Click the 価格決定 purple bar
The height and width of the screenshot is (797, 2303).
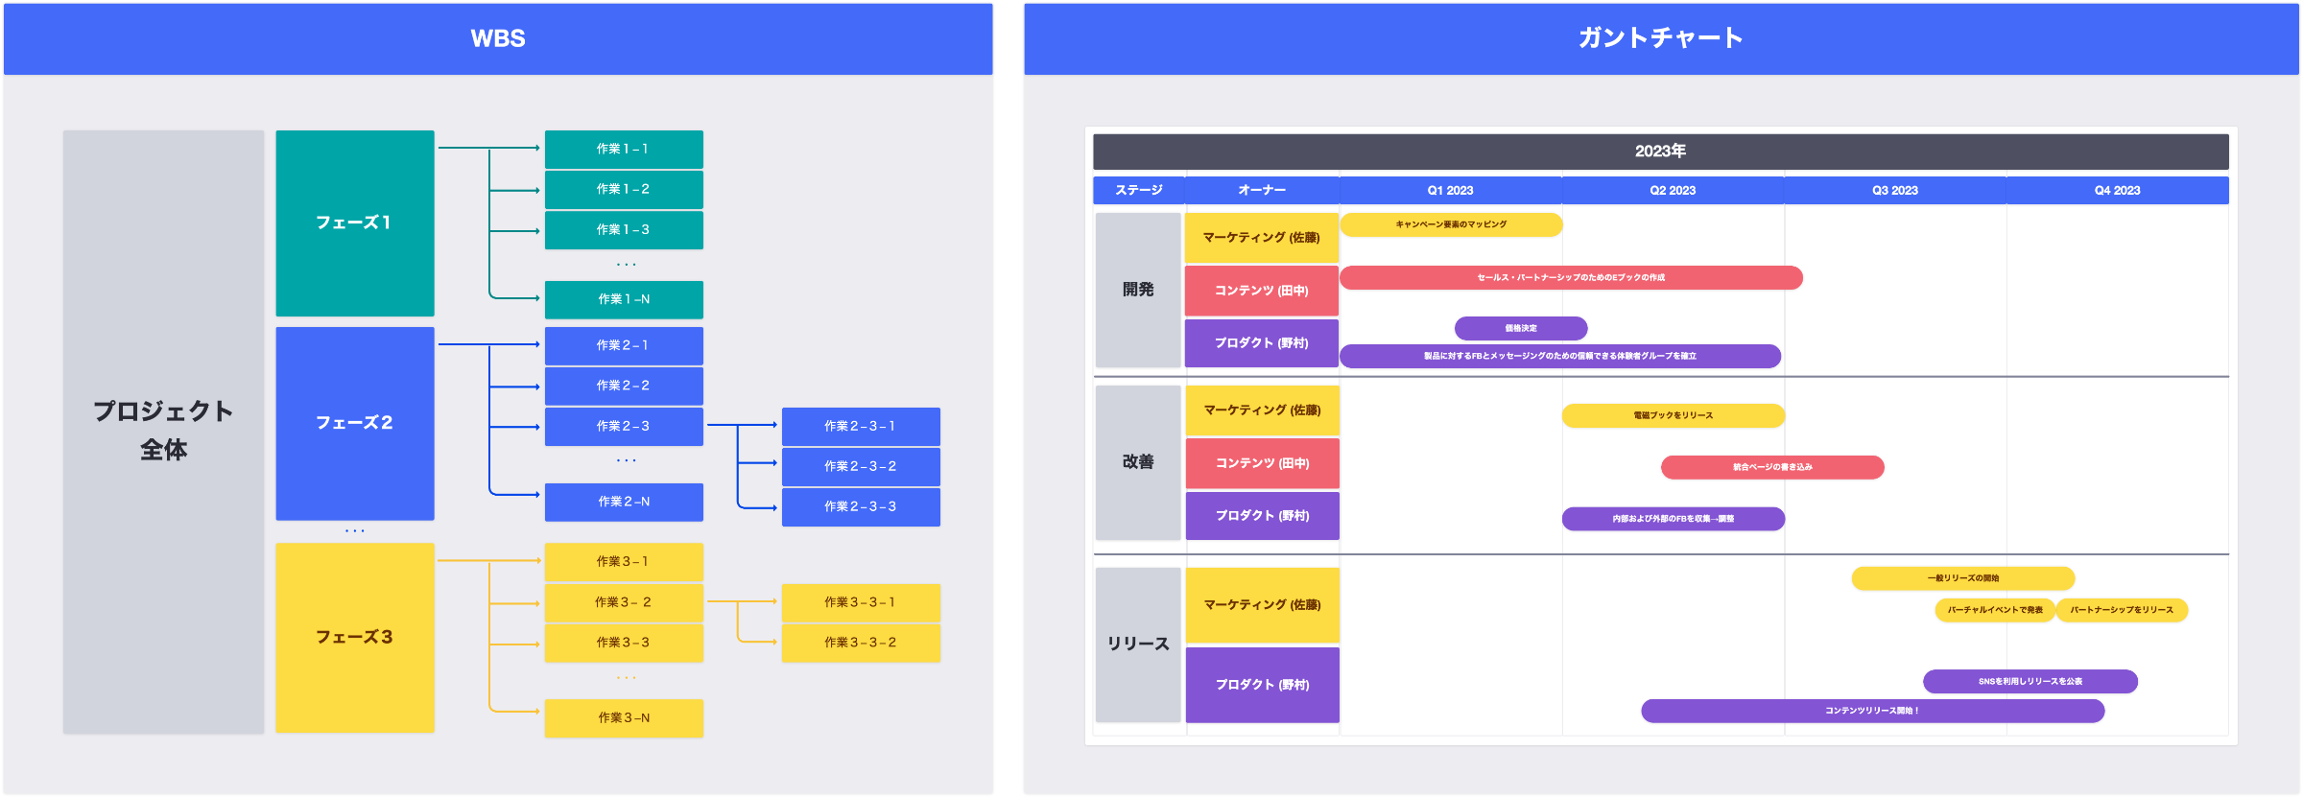[1521, 328]
